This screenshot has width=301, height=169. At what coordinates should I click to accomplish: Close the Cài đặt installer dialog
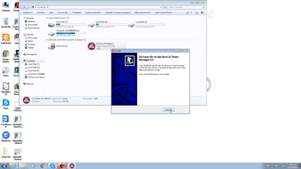pyautogui.click(x=186, y=51)
